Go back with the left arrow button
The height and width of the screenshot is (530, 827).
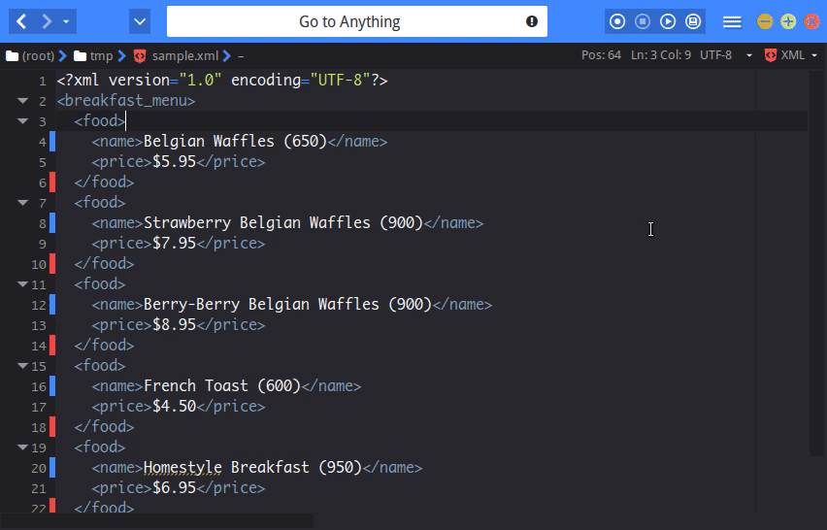click(x=21, y=21)
